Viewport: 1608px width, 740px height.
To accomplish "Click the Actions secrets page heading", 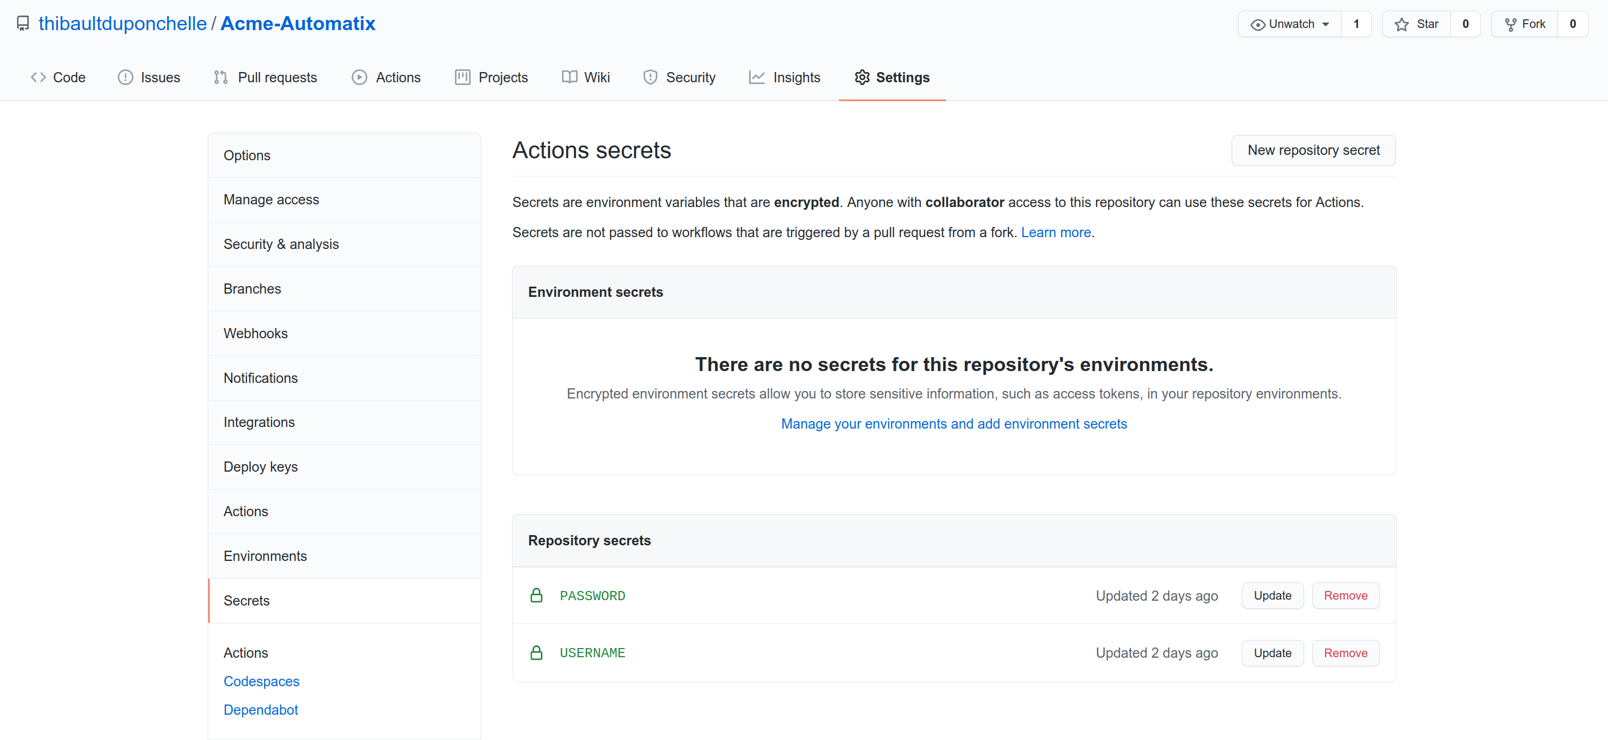I will coord(592,151).
